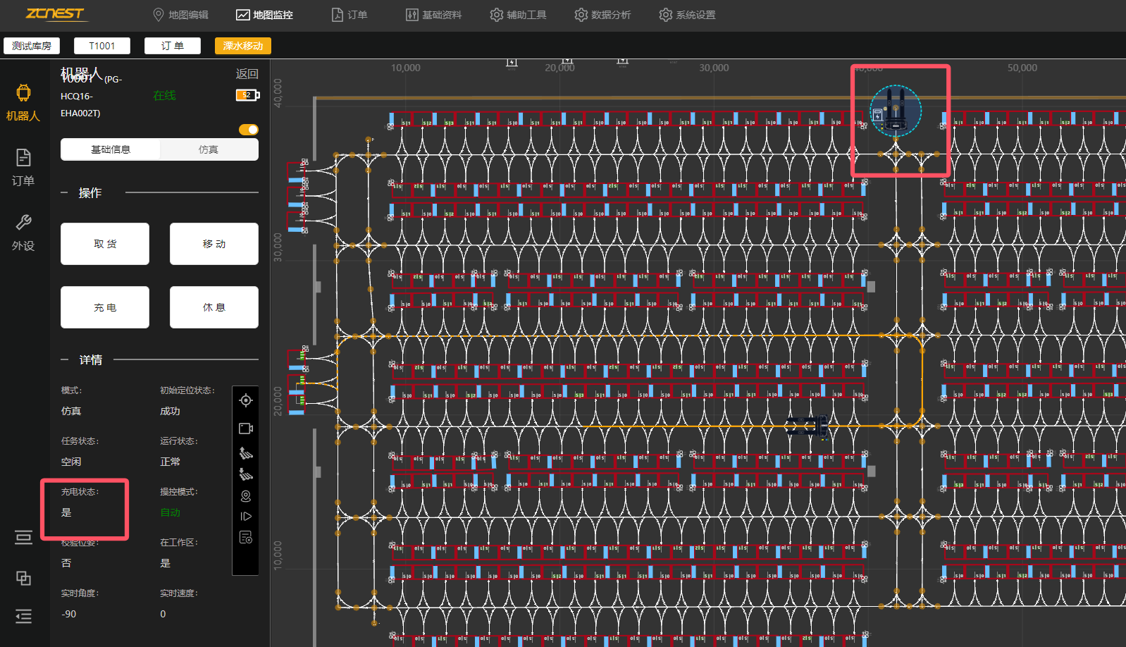The width and height of the screenshot is (1126, 647).
Task: Open the 外设 wrench sidebar panel
Action: (23, 233)
